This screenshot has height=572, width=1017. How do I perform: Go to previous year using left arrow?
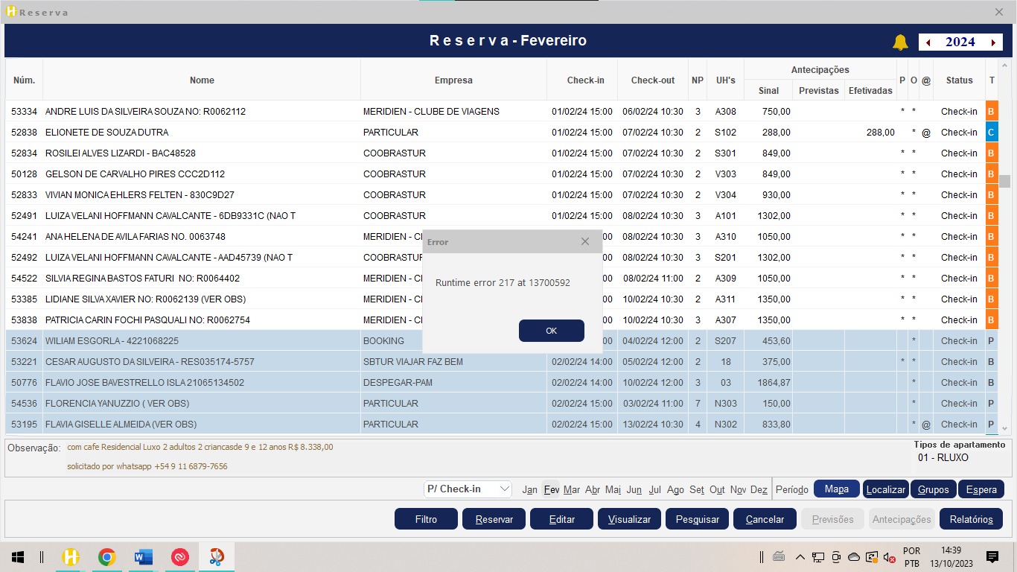[928, 42]
